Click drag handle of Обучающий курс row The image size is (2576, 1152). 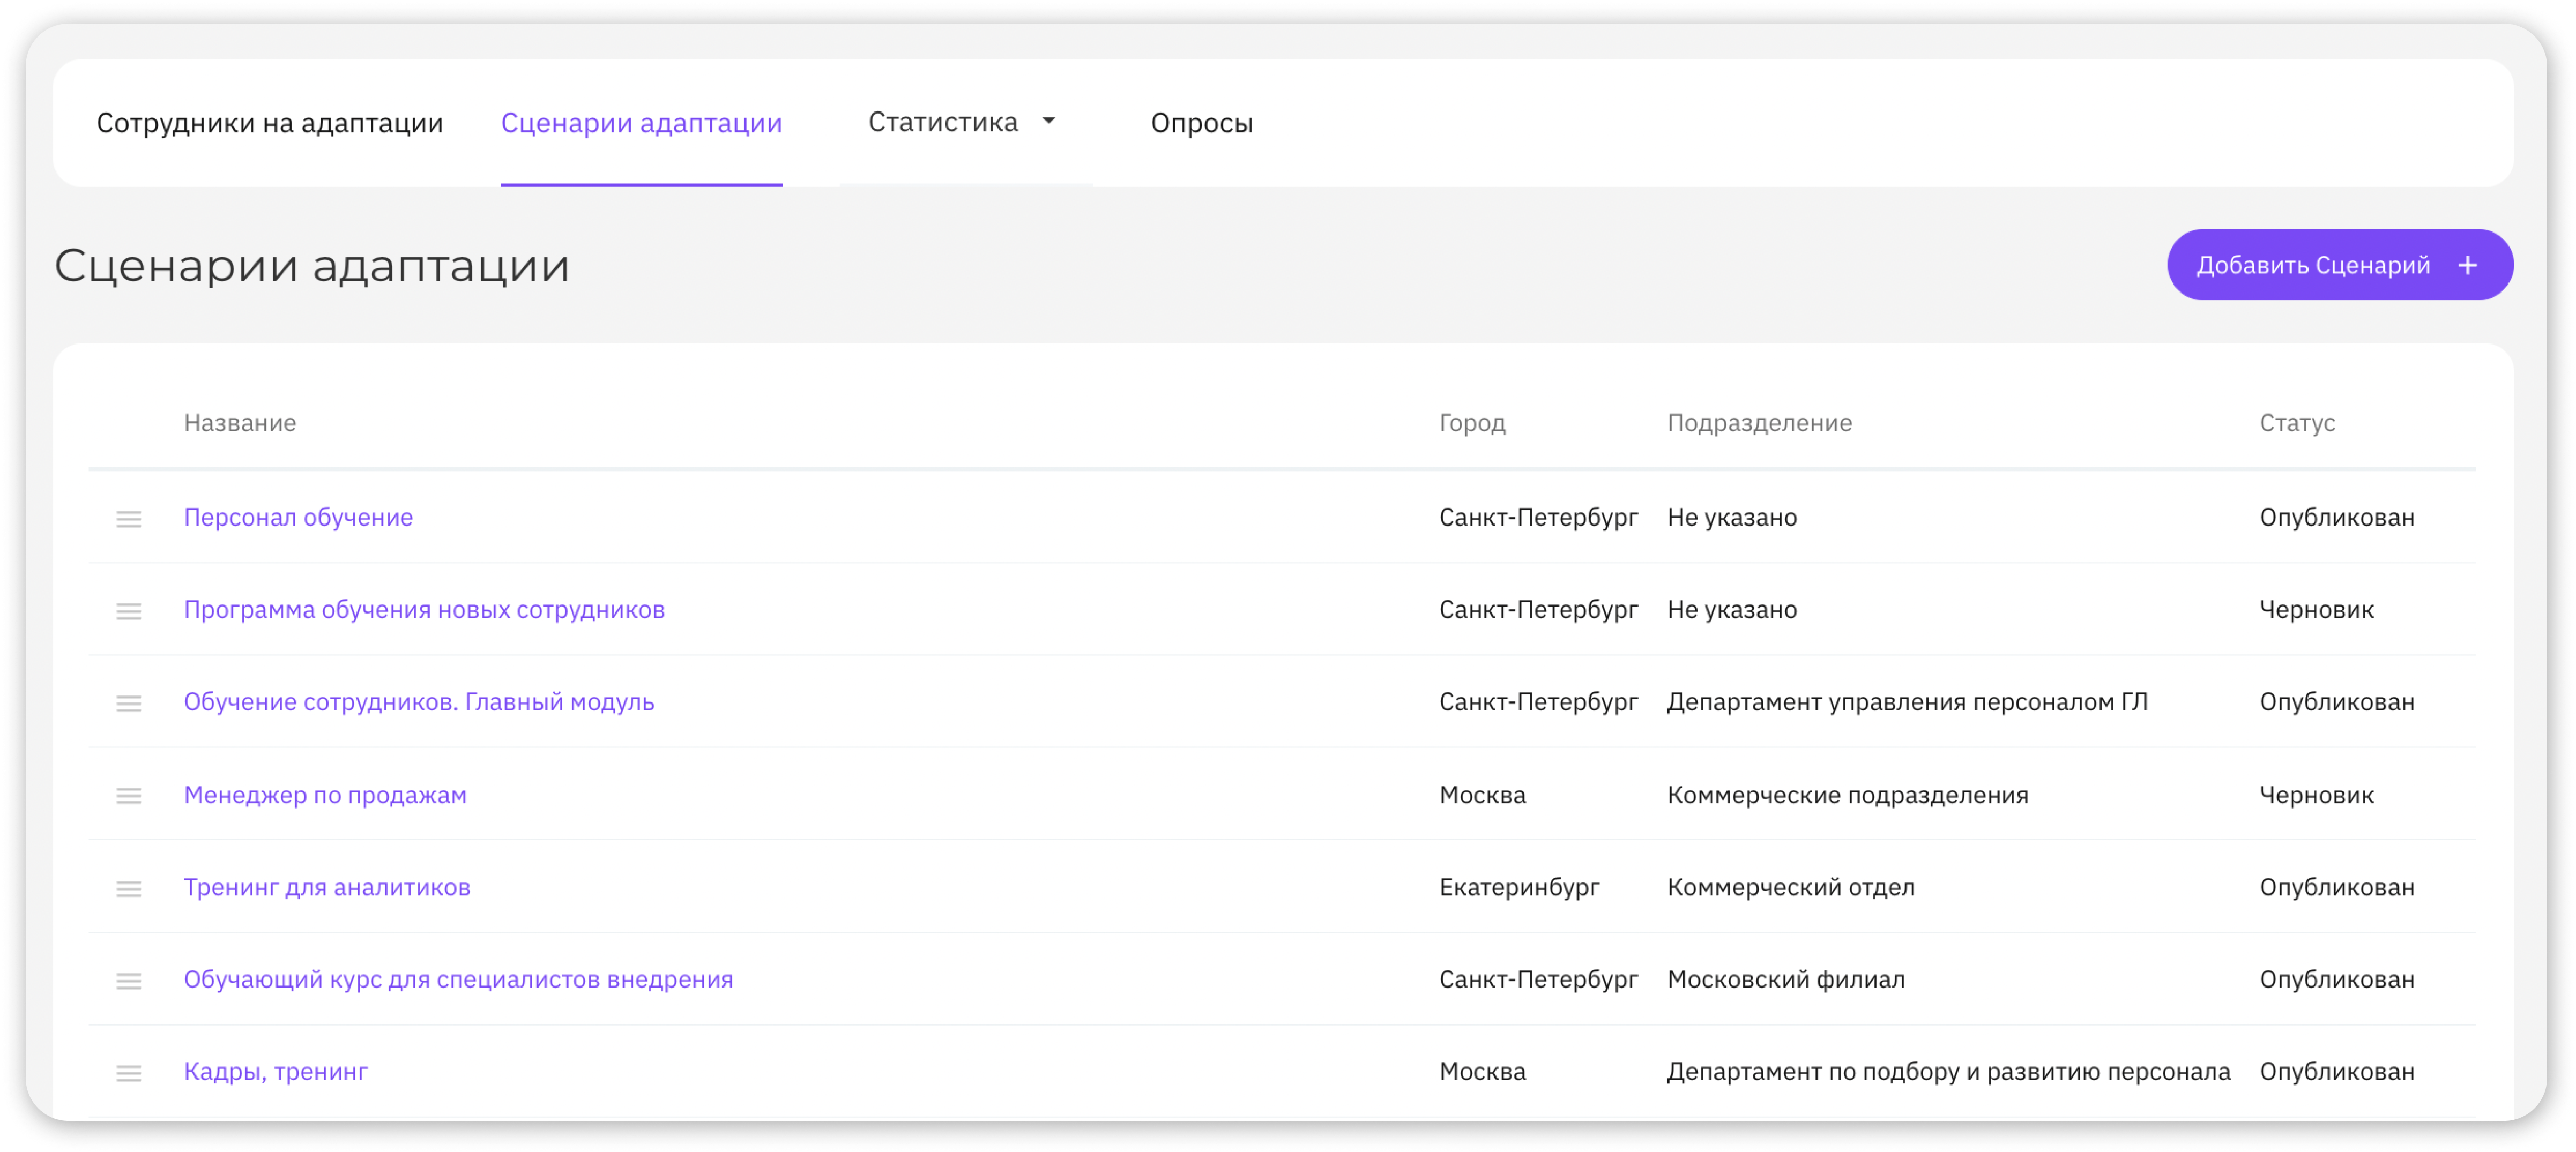click(x=129, y=980)
